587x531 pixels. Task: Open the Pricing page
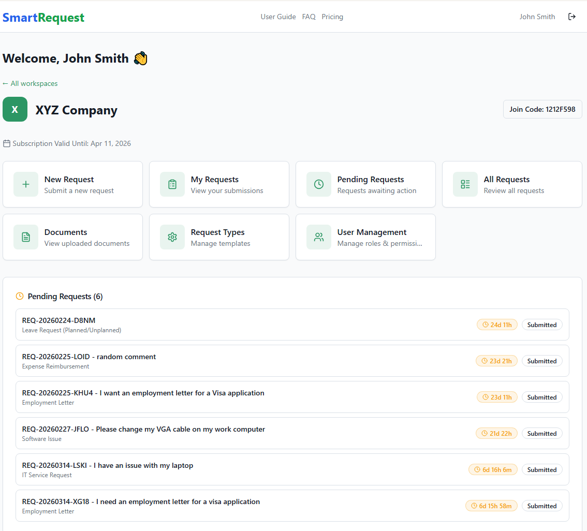pyautogui.click(x=332, y=17)
